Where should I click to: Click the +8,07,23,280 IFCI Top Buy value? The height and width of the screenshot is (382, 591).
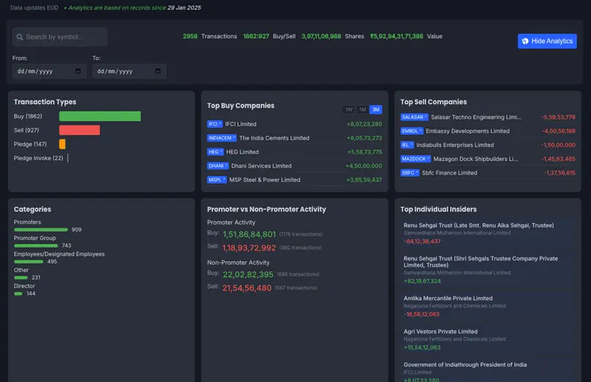(x=364, y=124)
